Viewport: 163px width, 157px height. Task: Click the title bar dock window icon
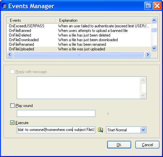[148, 6]
